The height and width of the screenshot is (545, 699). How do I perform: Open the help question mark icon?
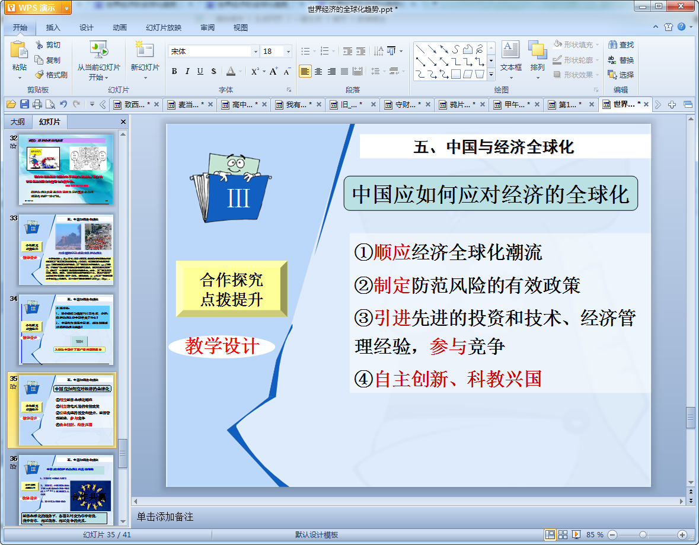tap(682, 27)
